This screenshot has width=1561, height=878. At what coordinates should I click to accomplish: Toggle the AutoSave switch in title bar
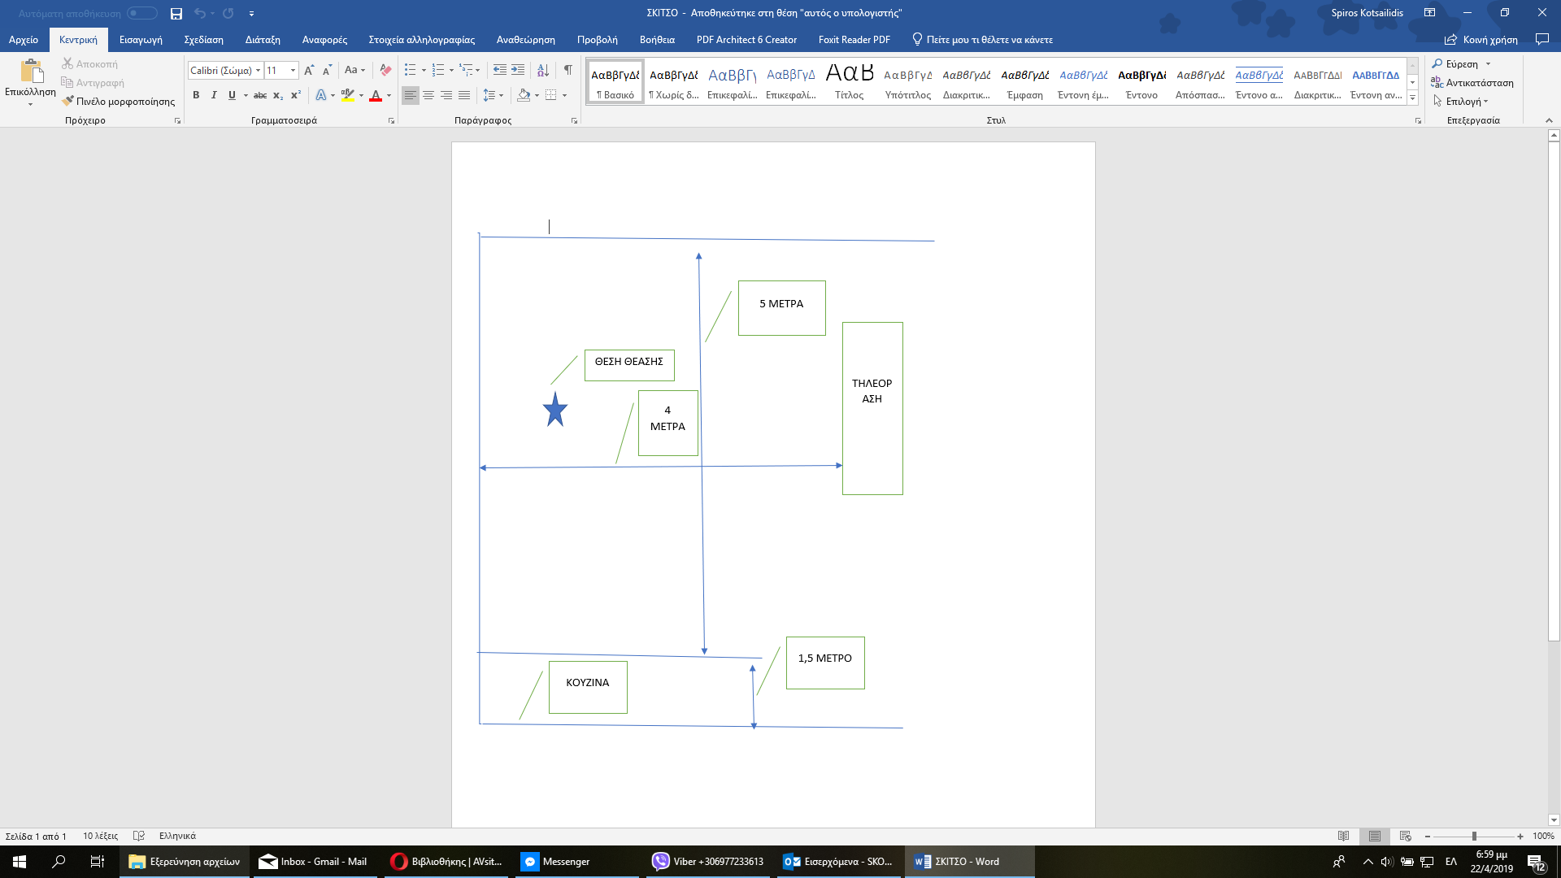(x=142, y=13)
